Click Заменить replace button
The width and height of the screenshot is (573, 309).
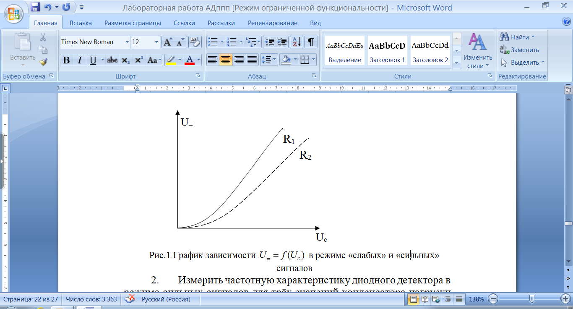pyautogui.click(x=519, y=50)
